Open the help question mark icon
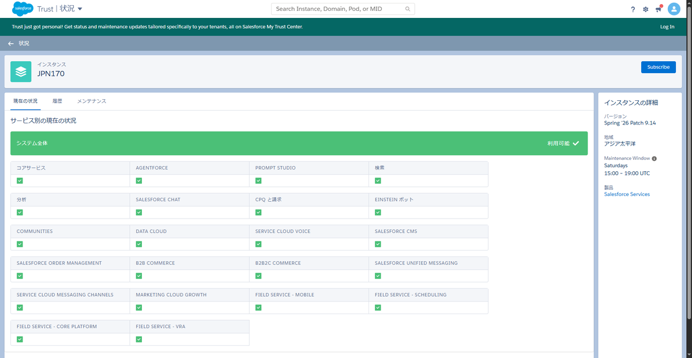Screen dimensions: 692x358 point(633,9)
